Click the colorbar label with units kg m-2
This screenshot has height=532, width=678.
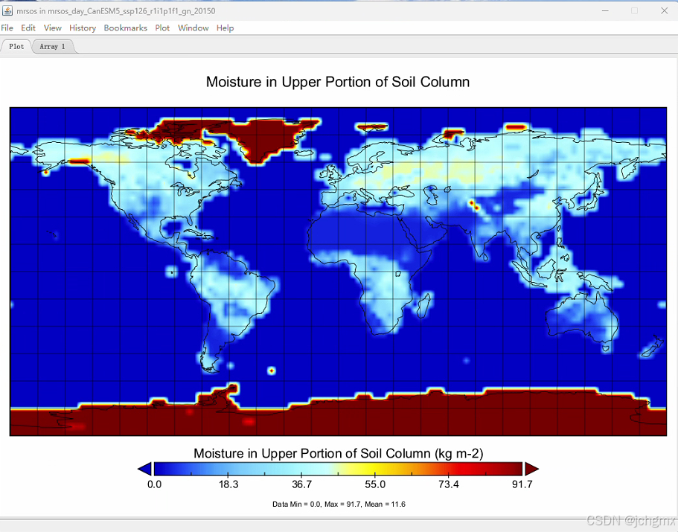(x=338, y=453)
